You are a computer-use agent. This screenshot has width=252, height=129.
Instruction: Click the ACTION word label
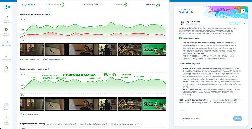125,77
